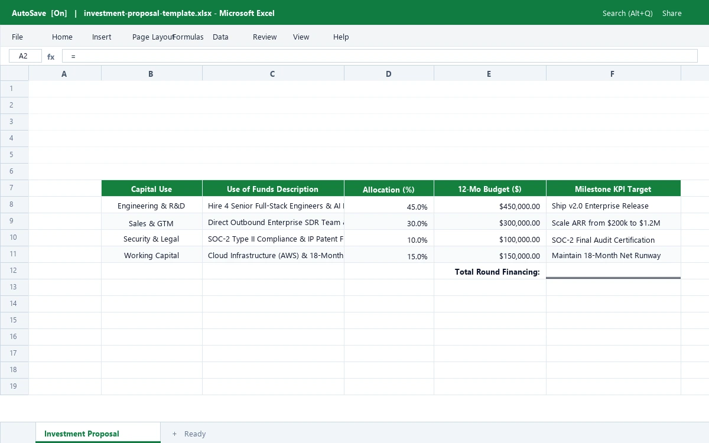The width and height of the screenshot is (709, 443).
Task: Select column A header
Action: [x=64, y=73]
